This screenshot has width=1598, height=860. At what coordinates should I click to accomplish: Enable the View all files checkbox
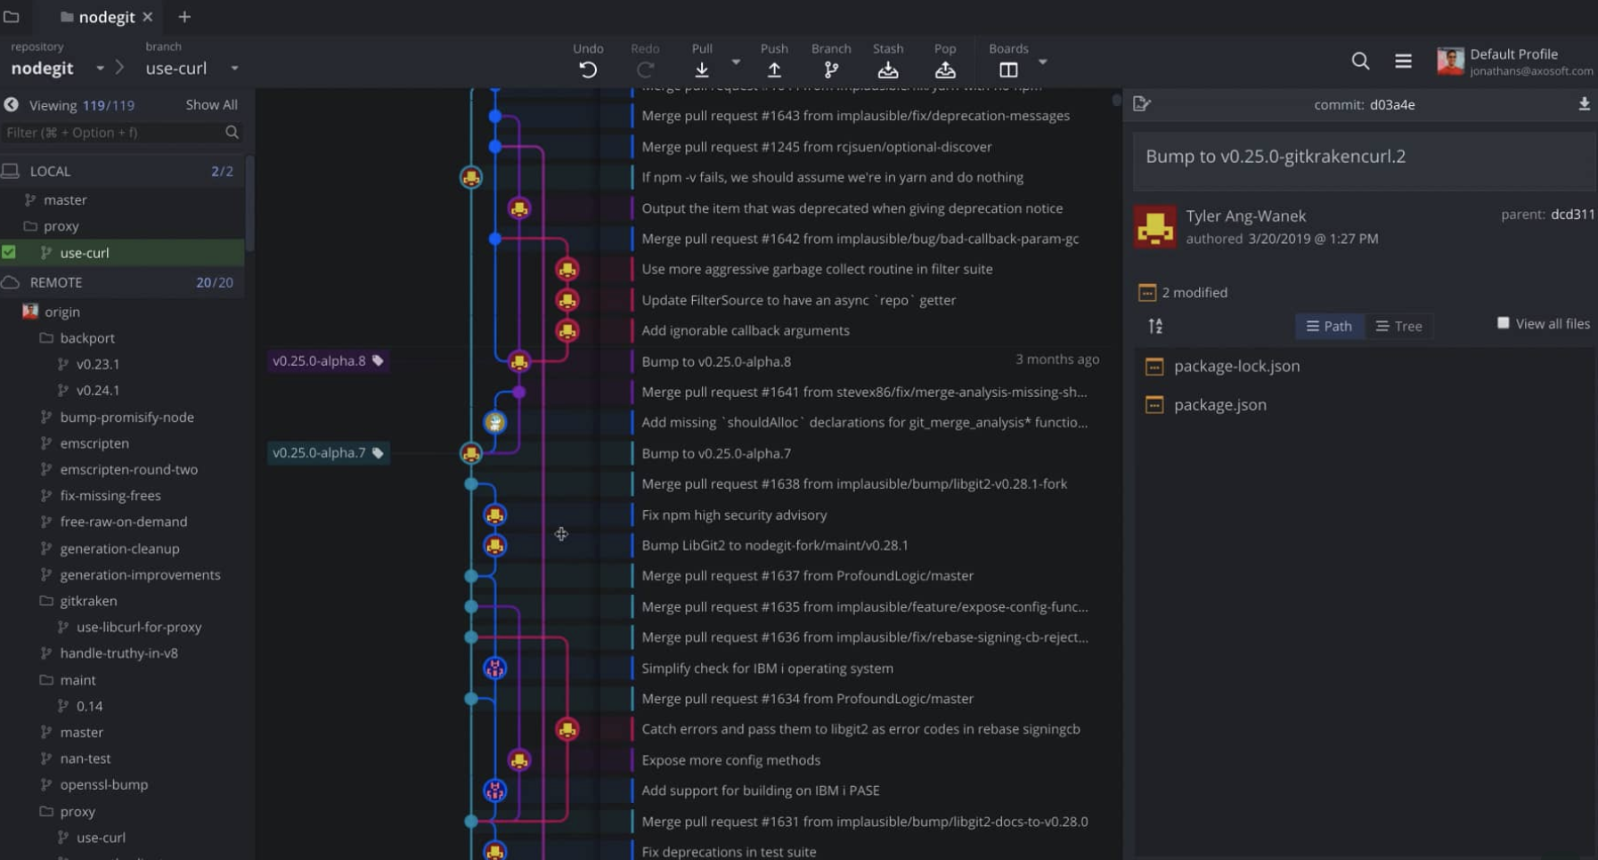[1504, 323]
